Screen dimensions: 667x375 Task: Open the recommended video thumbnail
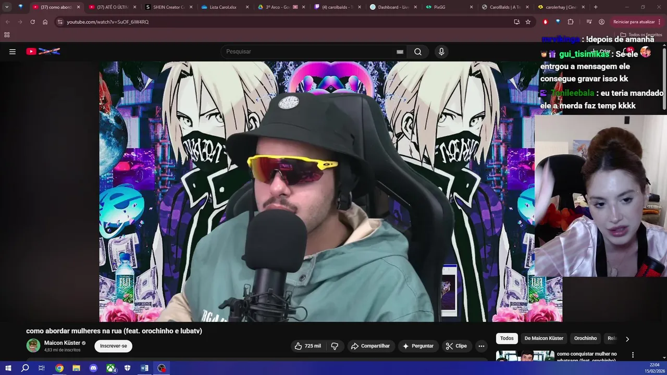525,355
